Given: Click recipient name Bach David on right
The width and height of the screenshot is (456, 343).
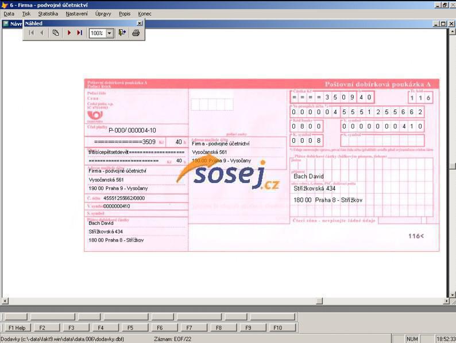Looking at the screenshot, I should 308,176.
